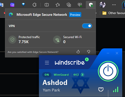Open the Favourites star icon
This screenshot has width=125, height=97.
[x=58, y=5]
